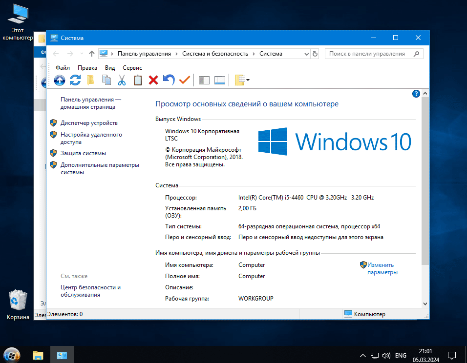This screenshot has height=363, width=467.
Task: Click the Up one level arrow
Action: tap(92, 54)
